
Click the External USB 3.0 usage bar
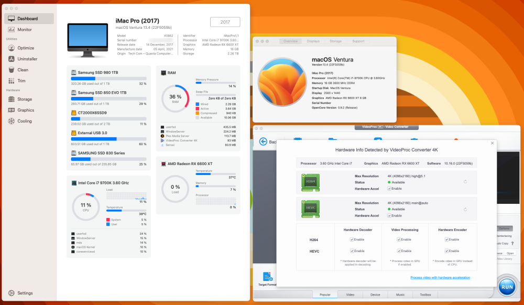(x=108, y=139)
